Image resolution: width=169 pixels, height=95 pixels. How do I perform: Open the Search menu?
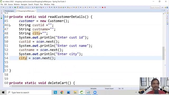pos(31,4)
